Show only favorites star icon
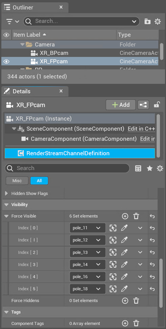Image resolution: width=166 pixels, height=329 pixels. coord(150,168)
